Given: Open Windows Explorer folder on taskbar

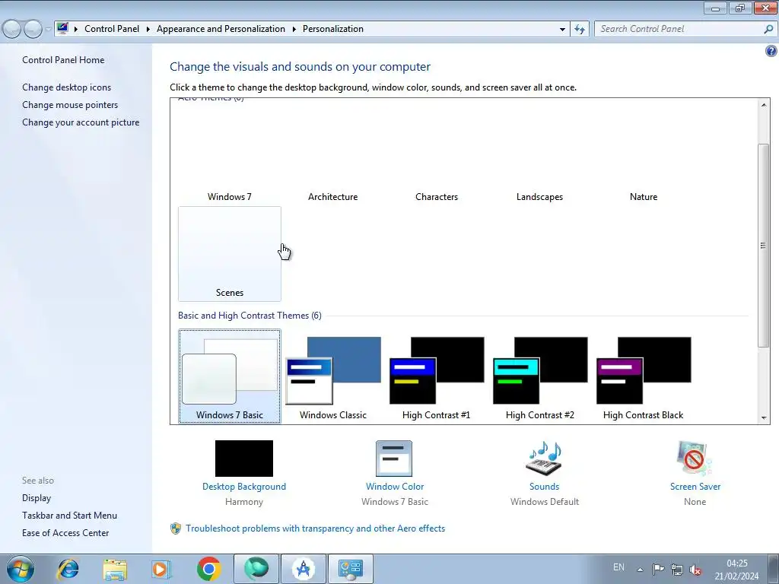Looking at the screenshot, I should (x=115, y=569).
